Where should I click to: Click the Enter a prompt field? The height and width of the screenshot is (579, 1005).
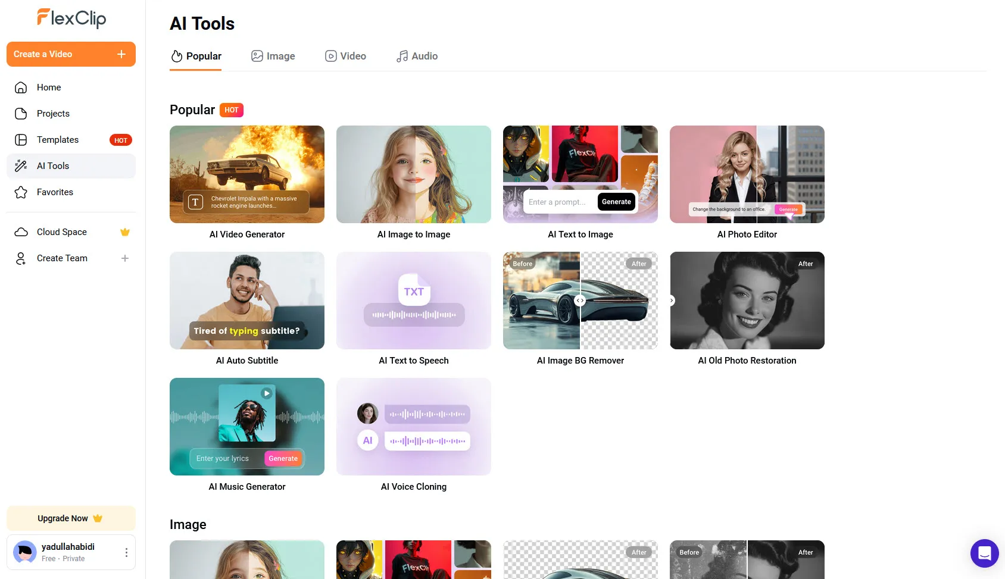558,202
